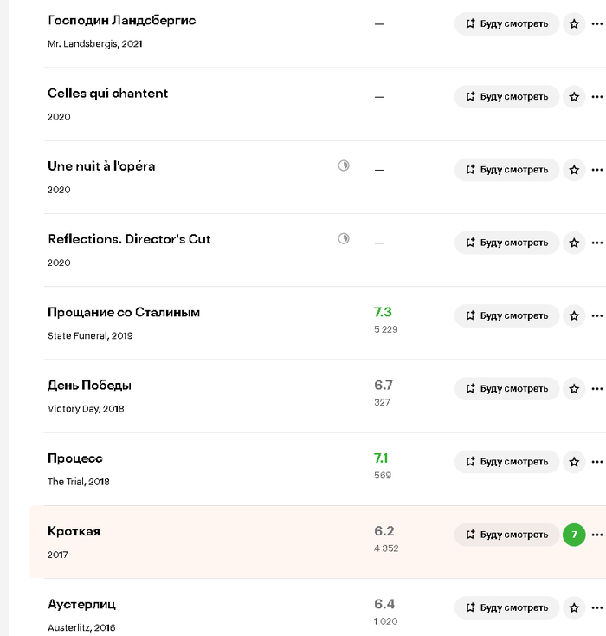Click star rating icon for Господин Ландсбергис
The width and height of the screenshot is (606, 636).
point(574,24)
